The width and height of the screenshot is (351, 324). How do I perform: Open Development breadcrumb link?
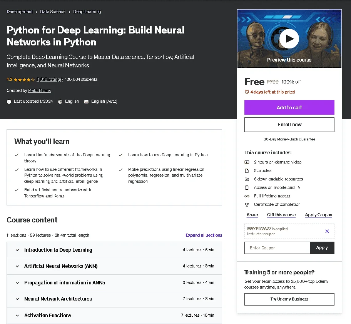tap(20, 12)
